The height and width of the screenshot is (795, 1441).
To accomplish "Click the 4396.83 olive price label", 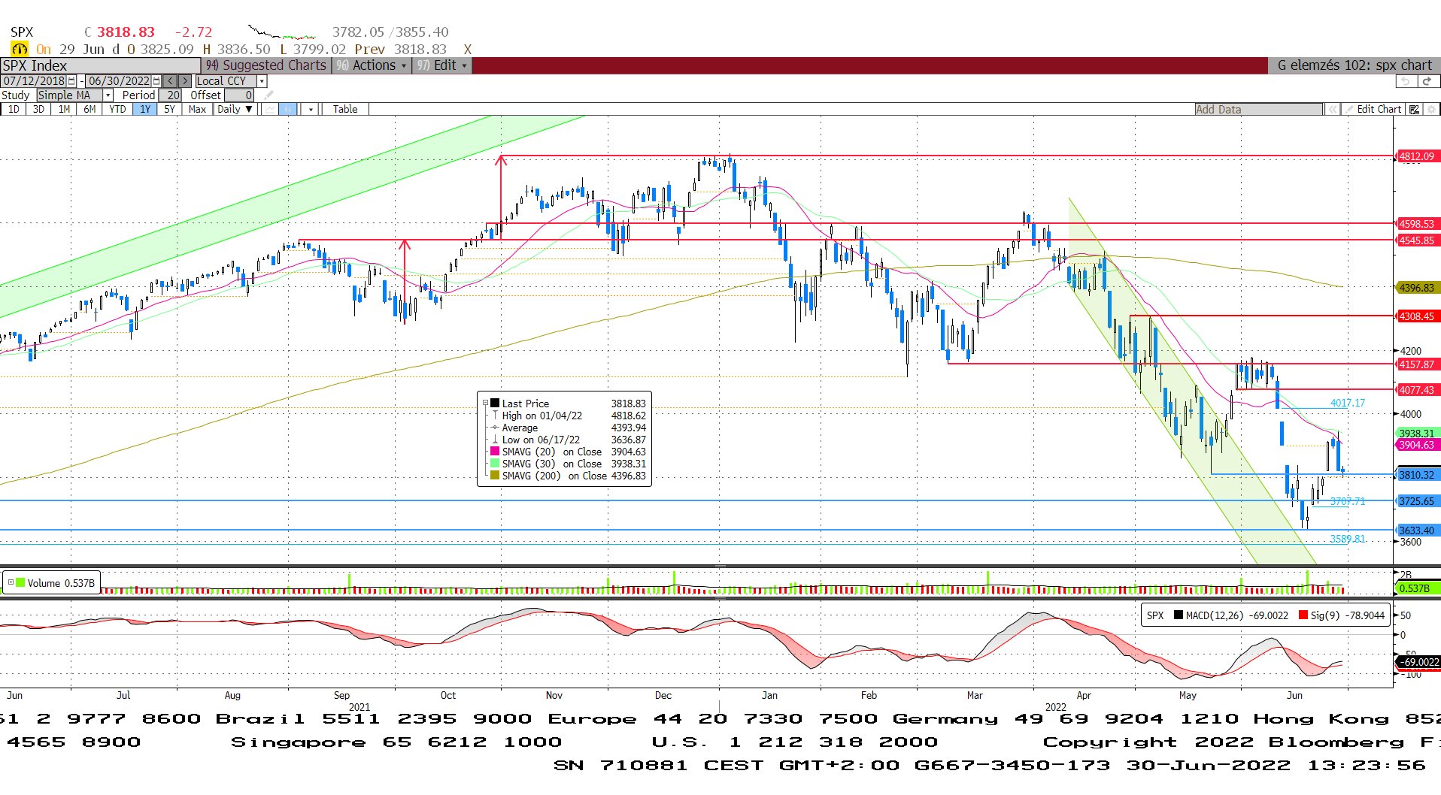I will (x=1418, y=288).
